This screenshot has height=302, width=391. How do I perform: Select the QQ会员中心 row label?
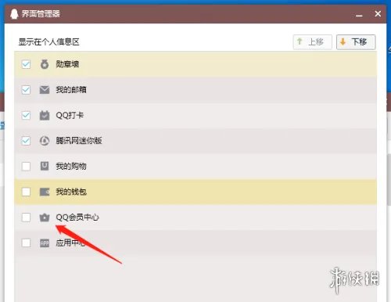(x=77, y=218)
